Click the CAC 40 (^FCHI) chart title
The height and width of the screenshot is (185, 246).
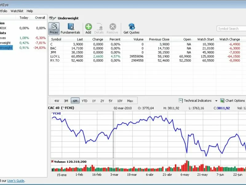[61, 108]
